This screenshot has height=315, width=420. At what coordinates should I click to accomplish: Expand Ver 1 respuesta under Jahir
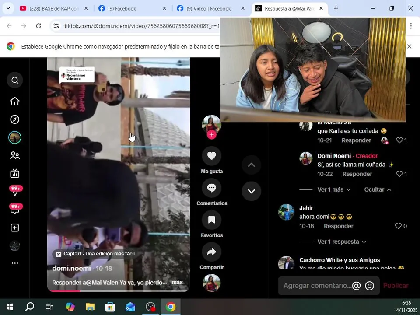tap(342, 241)
